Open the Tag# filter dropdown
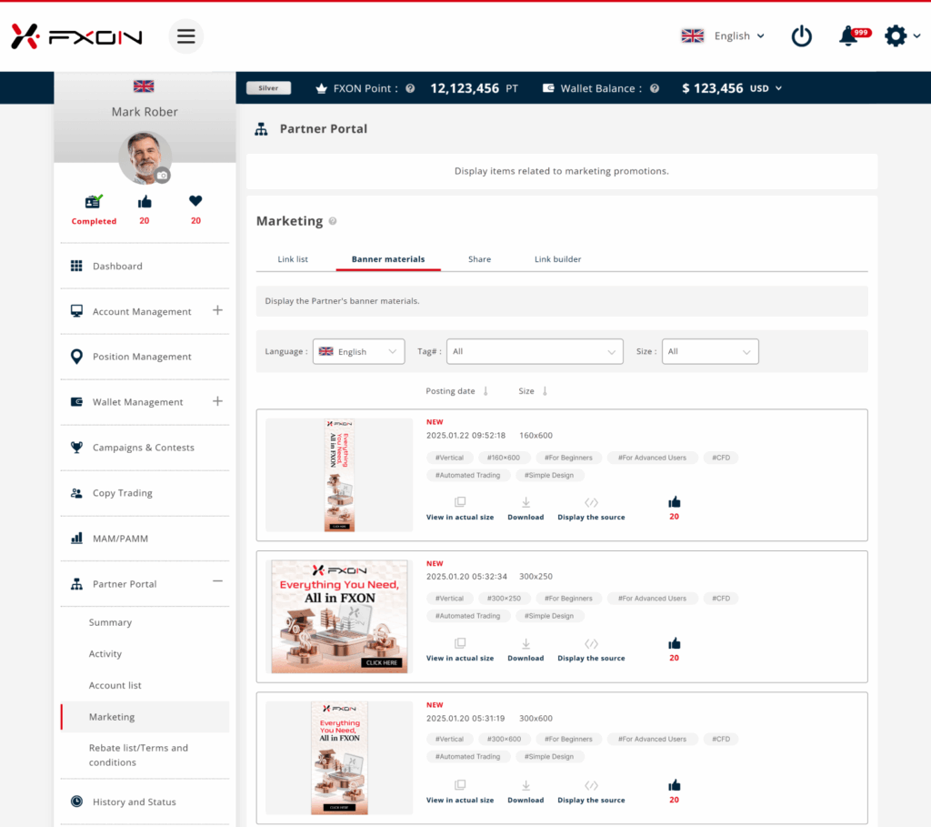Image resolution: width=931 pixels, height=827 pixels. pyautogui.click(x=535, y=352)
